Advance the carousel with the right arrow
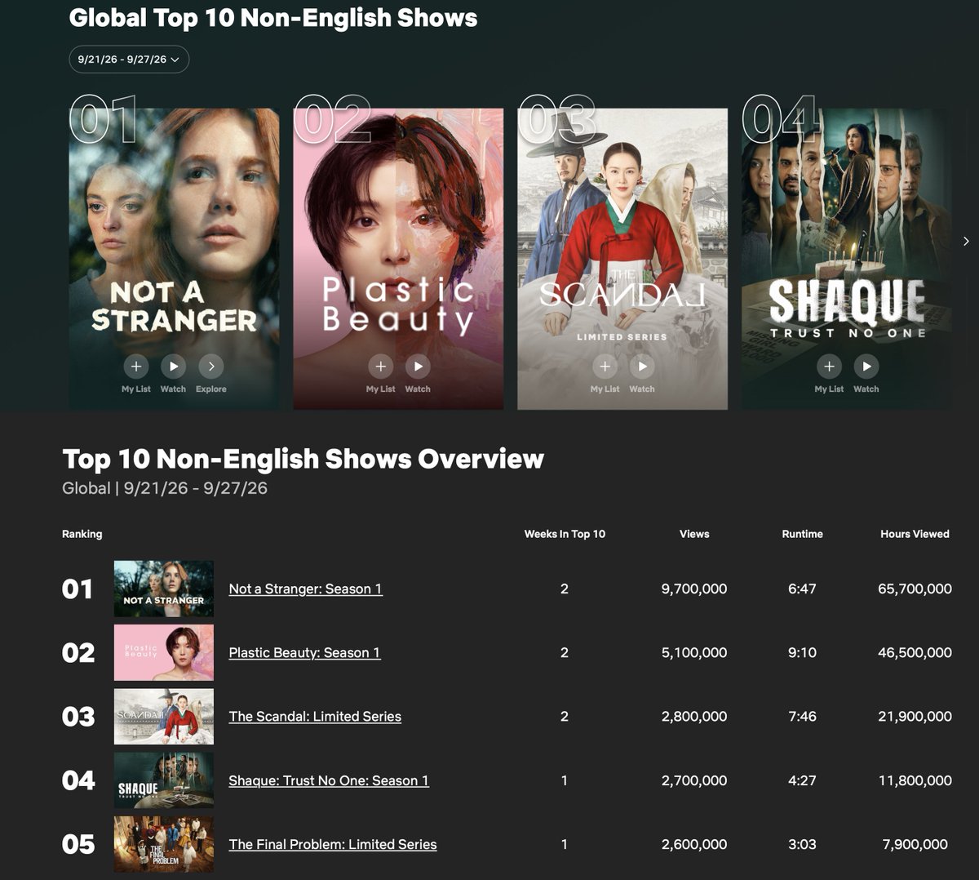Viewport: 979px width, 880px height. pyautogui.click(x=966, y=241)
